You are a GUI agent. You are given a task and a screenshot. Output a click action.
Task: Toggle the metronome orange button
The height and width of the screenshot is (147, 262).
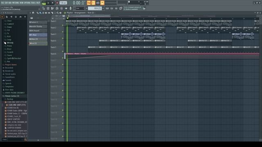(89, 3)
